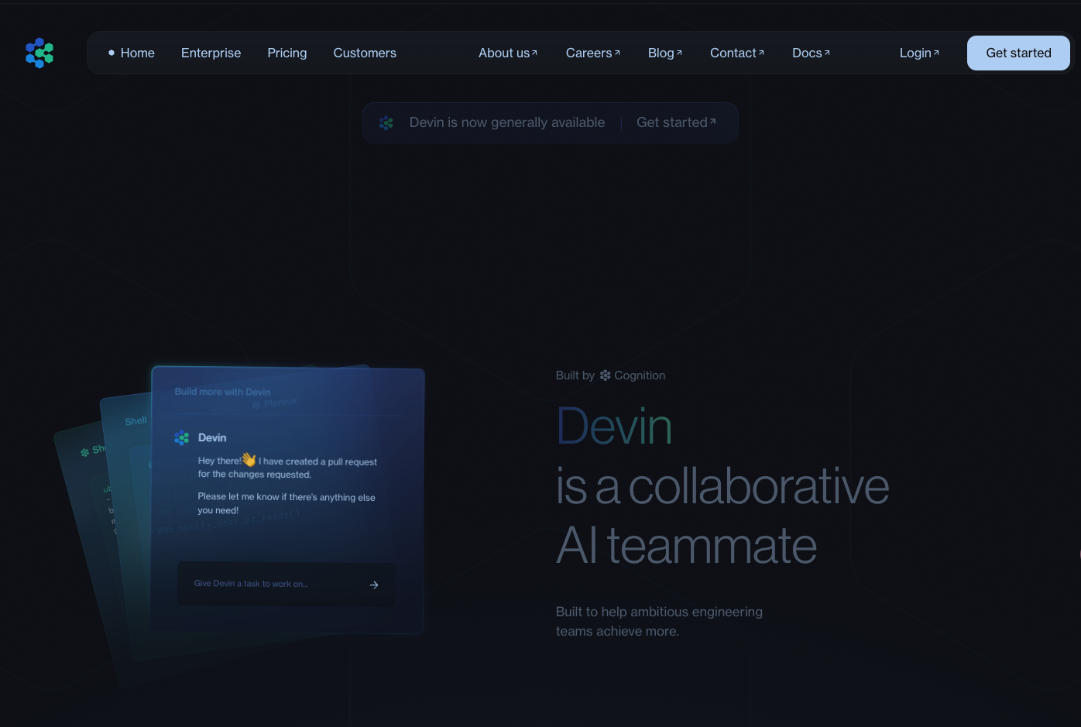Viewport: 1081px width, 727px height.
Task: Click 'Devin is now generally available' text
Action: pyautogui.click(x=507, y=122)
